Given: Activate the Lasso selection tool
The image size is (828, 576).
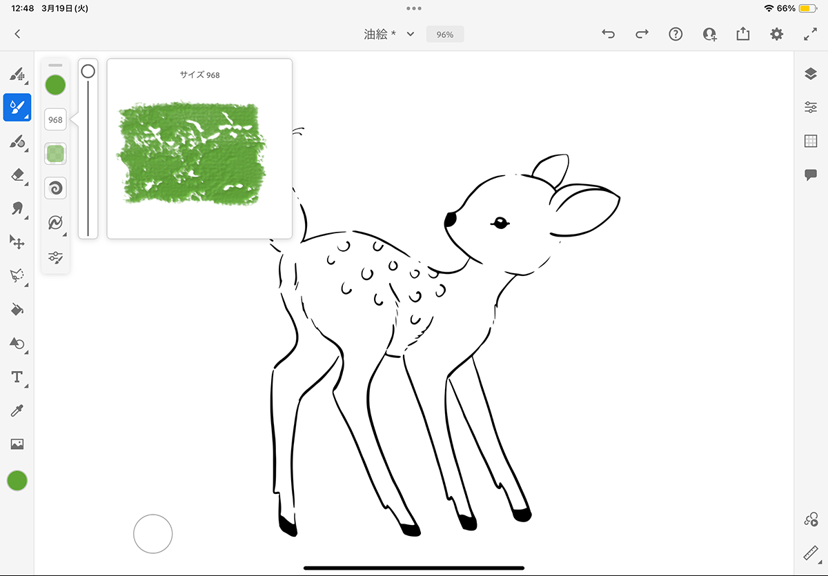Looking at the screenshot, I should (17, 276).
